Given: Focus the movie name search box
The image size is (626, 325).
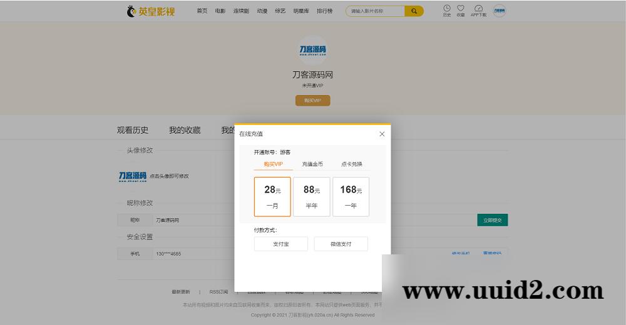Looking at the screenshot, I should (375, 11).
